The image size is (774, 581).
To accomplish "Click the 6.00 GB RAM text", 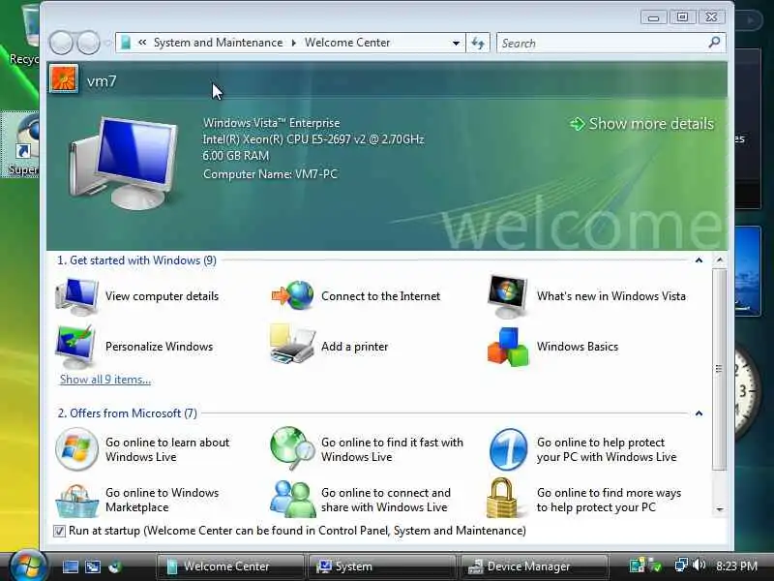I will pyautogui.click(x=236, y=156).
